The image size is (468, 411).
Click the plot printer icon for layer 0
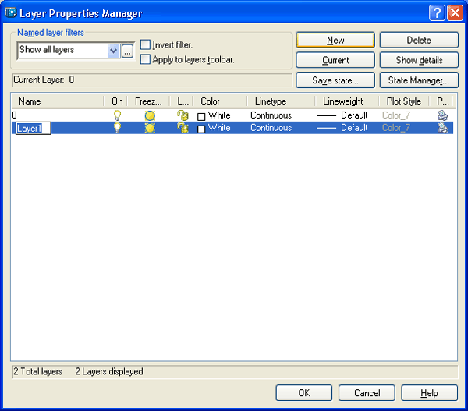point(443,115)
